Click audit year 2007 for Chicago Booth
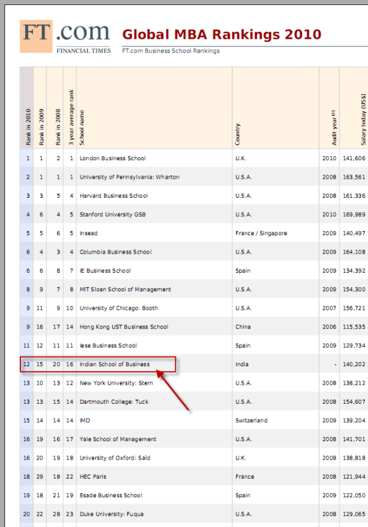368x527 pixels. [329, 308]
